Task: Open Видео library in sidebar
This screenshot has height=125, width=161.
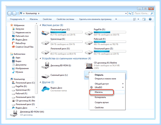Action: 17,61
